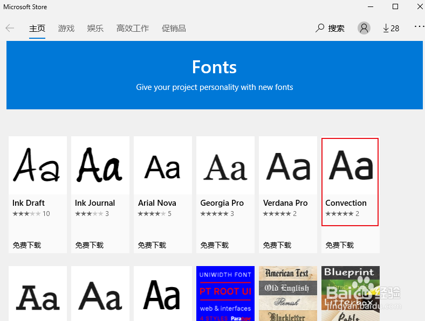Open the Verdana Pro font preview

click(x=288, y=165)
